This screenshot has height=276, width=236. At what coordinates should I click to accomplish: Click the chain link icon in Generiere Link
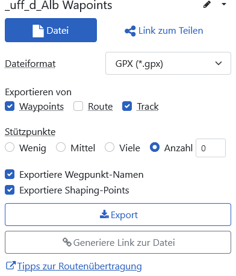[x=67, y=242]
